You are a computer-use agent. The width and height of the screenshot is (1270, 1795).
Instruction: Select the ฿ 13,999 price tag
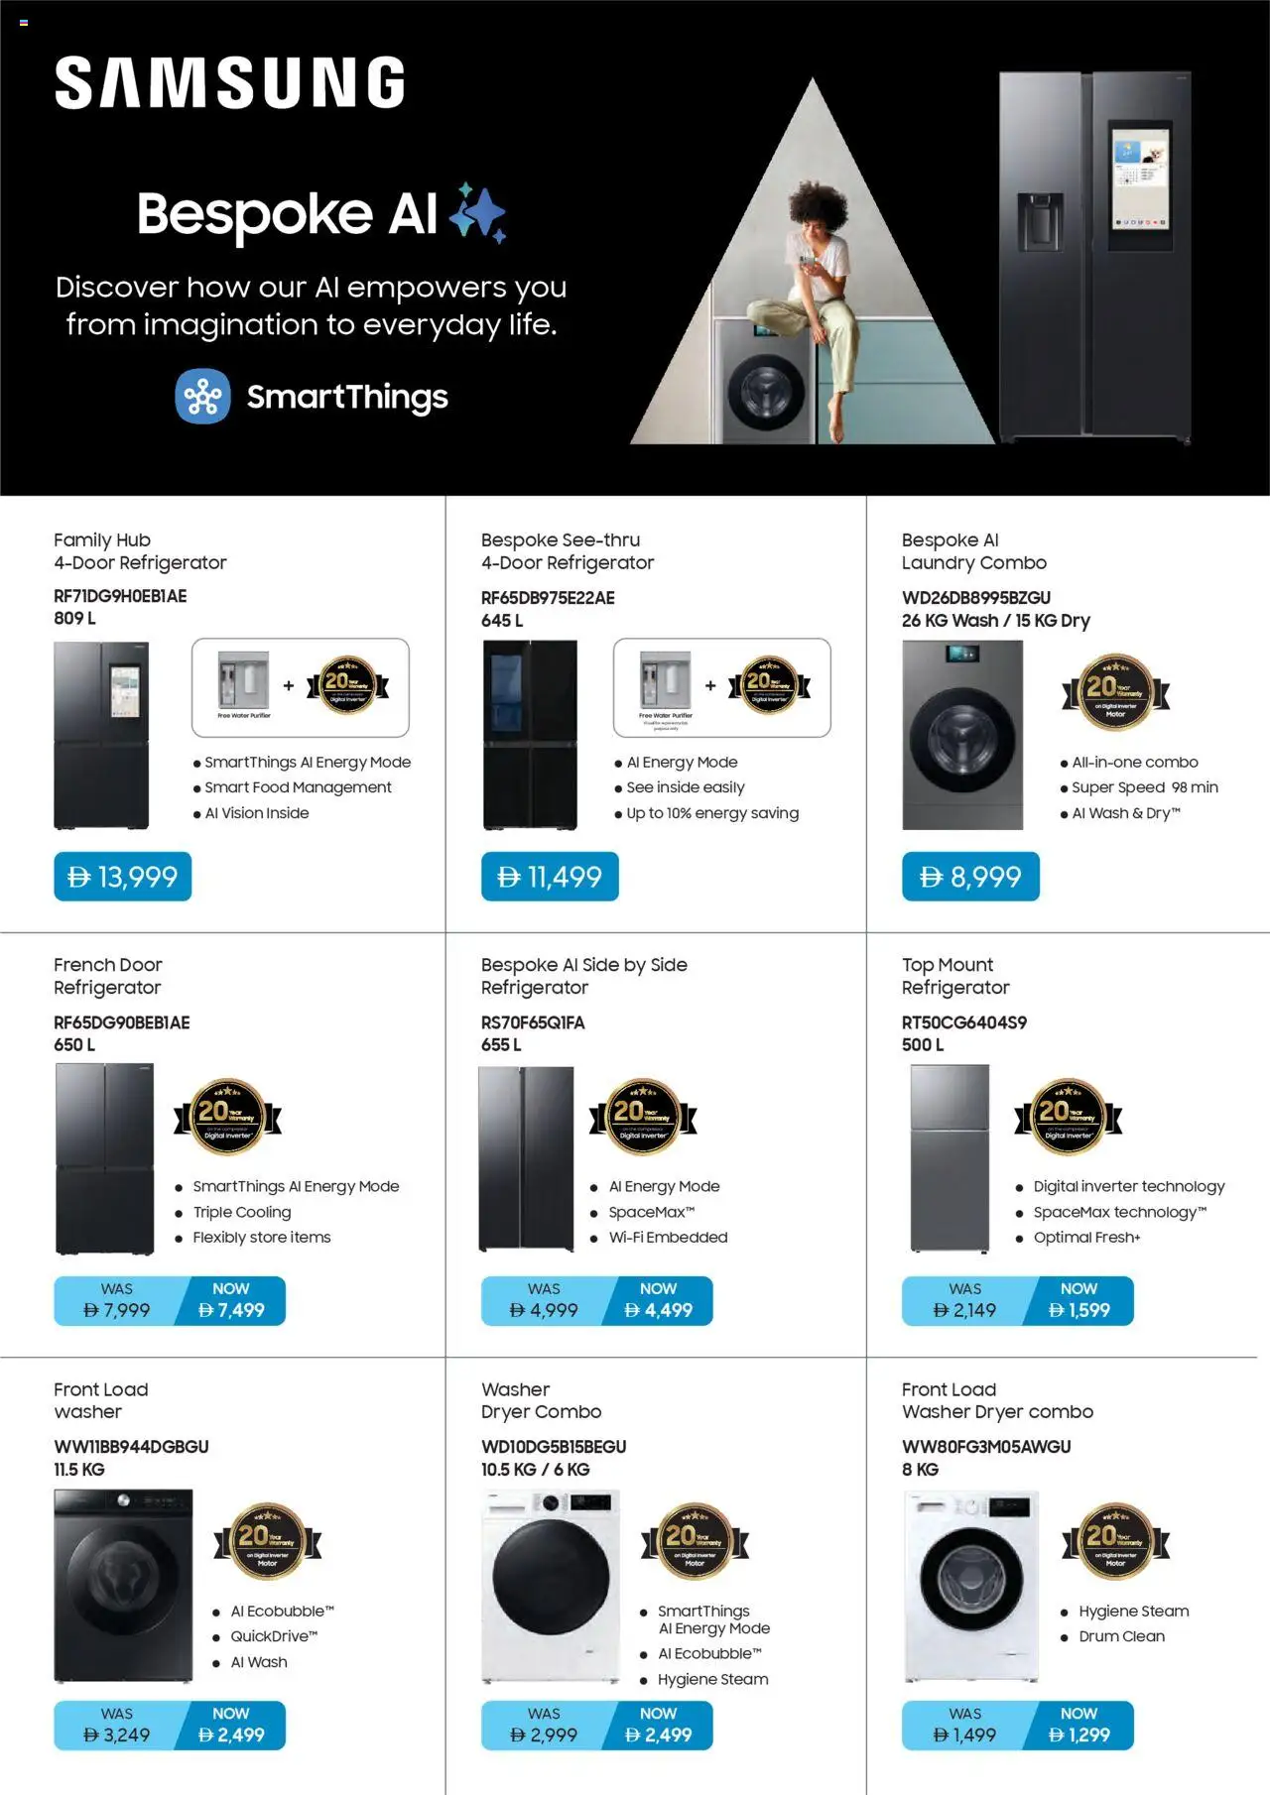point(122,877)
